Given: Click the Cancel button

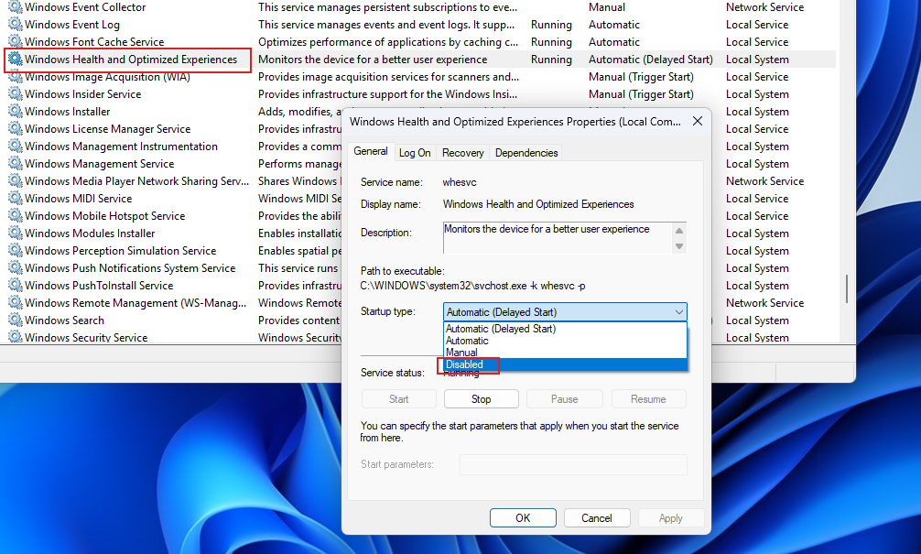Looking at the screenshot, I should (x=597, y=517).
